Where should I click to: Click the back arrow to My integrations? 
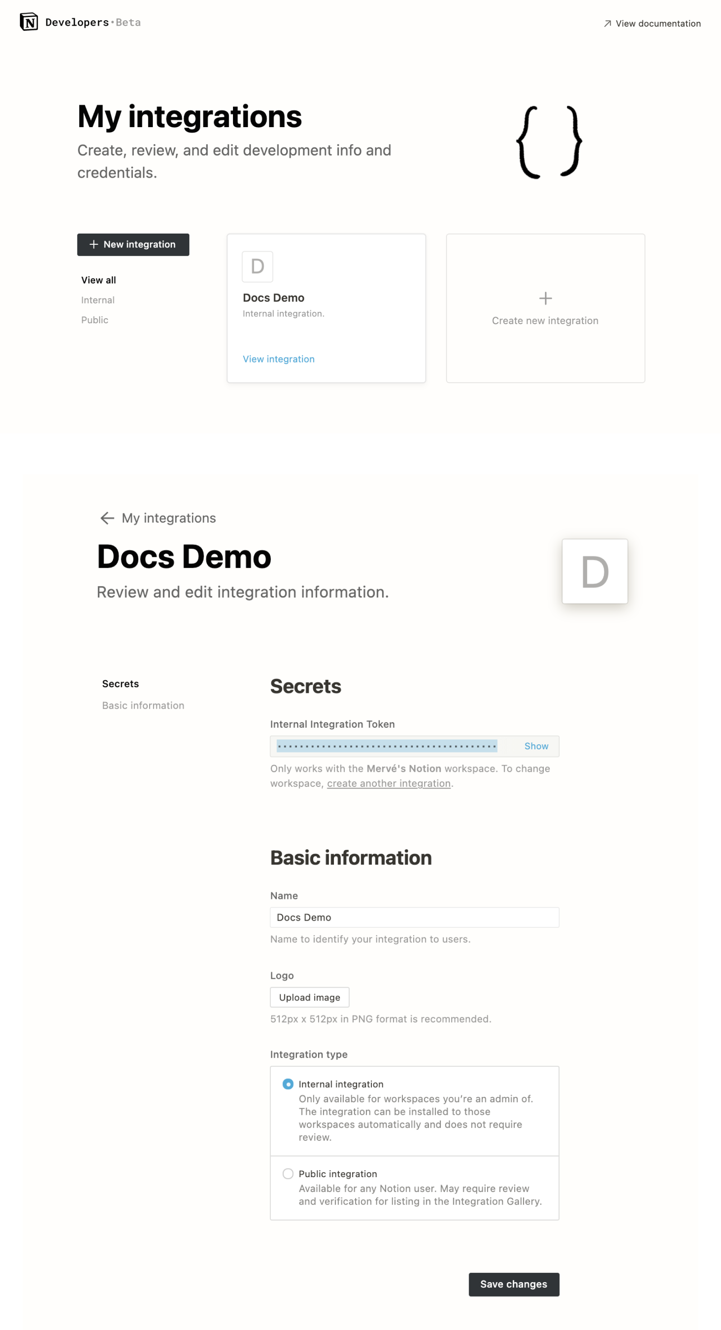point(108,518)
